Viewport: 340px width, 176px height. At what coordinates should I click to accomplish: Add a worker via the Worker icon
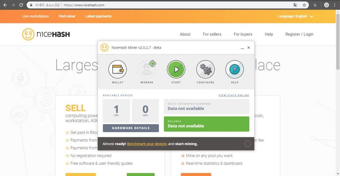tap(147, 69)
